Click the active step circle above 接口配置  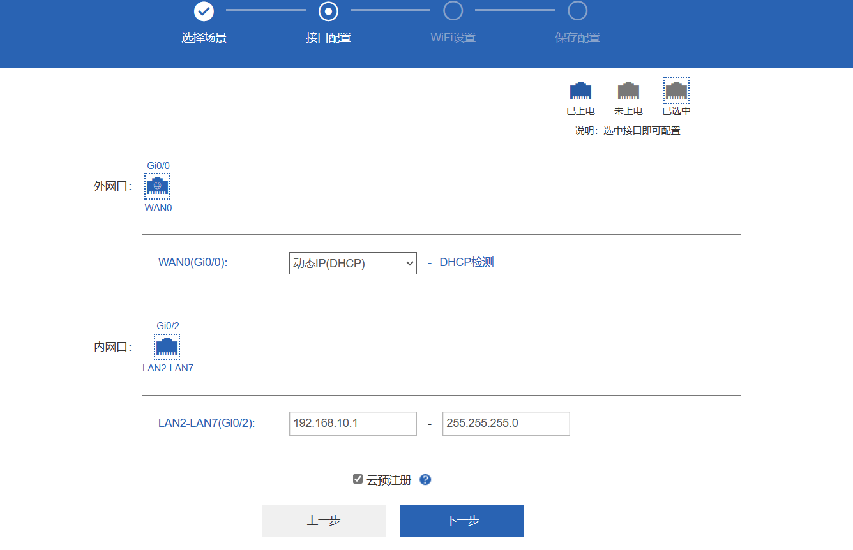(328, 10)
